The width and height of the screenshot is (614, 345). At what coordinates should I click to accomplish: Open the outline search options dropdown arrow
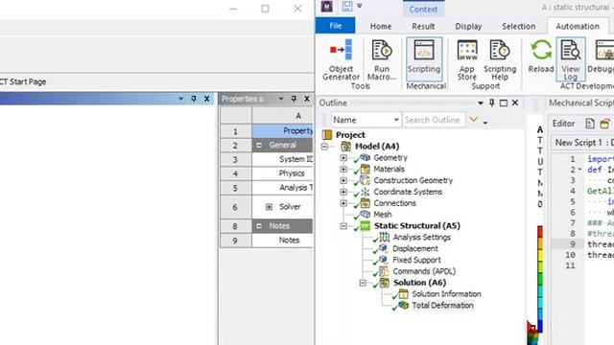(485, 123)
